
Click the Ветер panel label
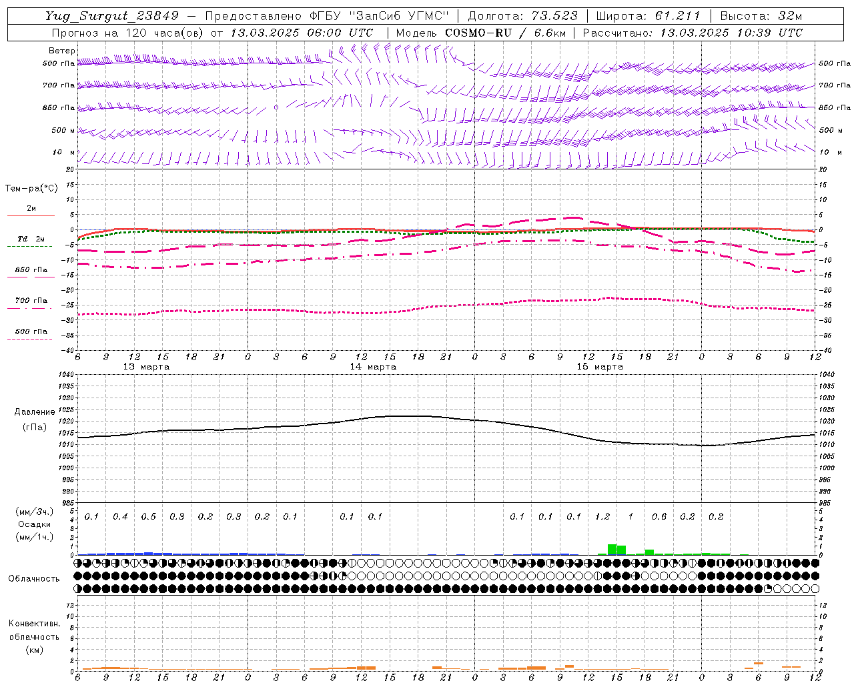pyautogui.click(x=62, y=51)
